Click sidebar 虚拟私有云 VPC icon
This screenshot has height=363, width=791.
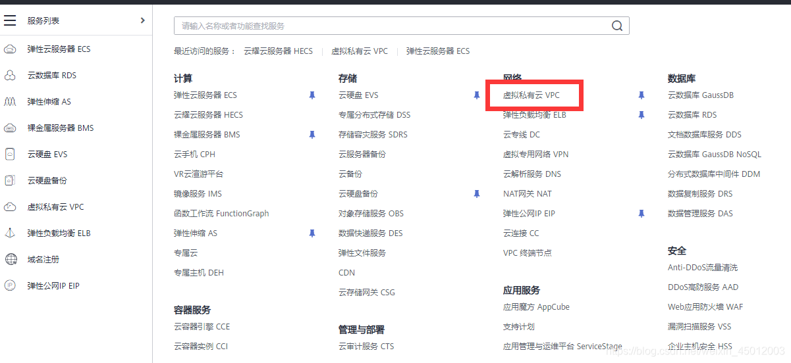tap(10, 207)
